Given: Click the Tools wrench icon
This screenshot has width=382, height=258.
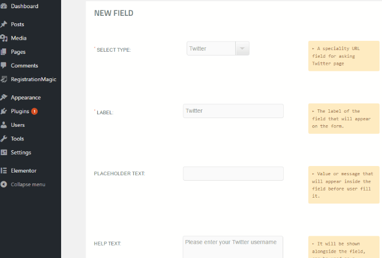Looking at the screenshot, I should click(4, 138).
